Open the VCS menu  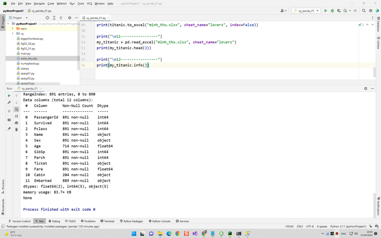(90, 4)
